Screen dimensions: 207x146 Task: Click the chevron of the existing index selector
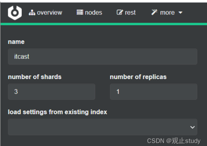192,127
